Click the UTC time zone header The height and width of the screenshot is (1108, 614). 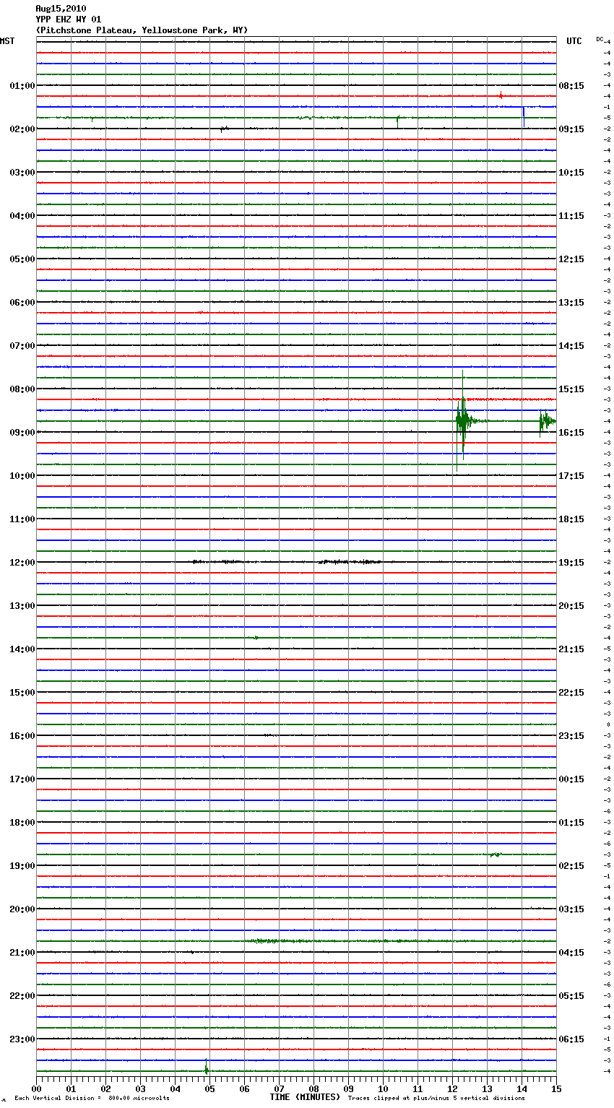coord(574,41)
